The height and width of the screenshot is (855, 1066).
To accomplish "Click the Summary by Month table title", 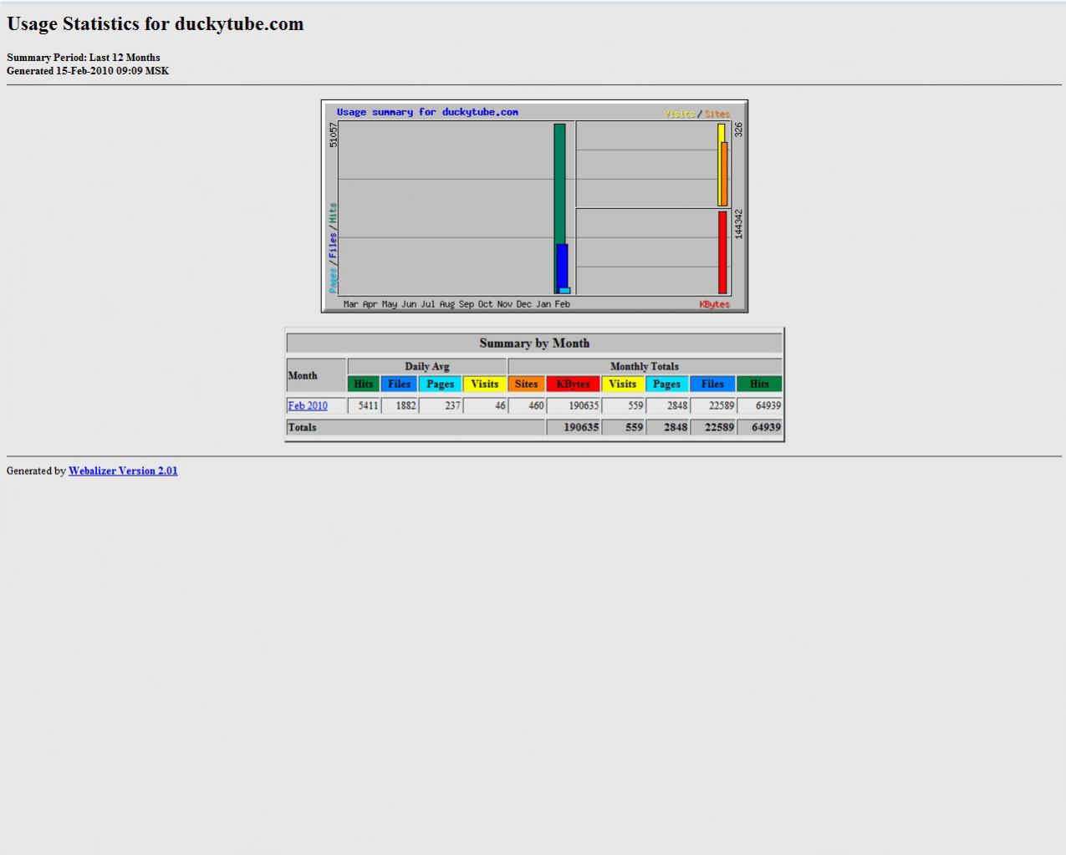I will 534,344.
